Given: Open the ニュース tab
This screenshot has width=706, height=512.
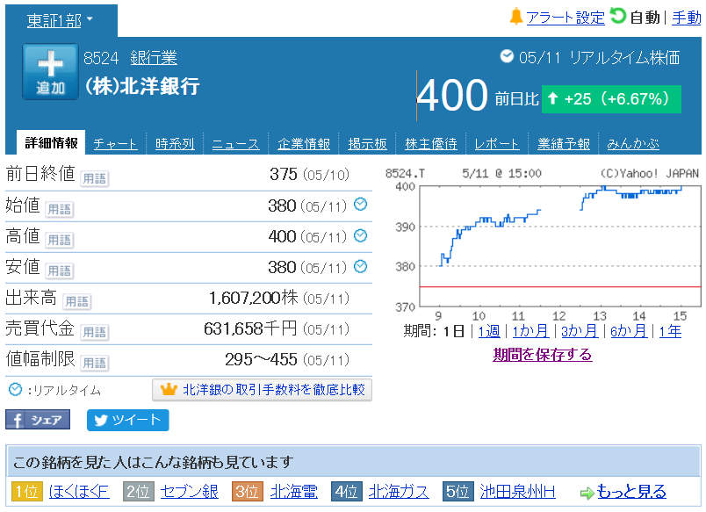Looking at the screenshot, I should (235, 144).
